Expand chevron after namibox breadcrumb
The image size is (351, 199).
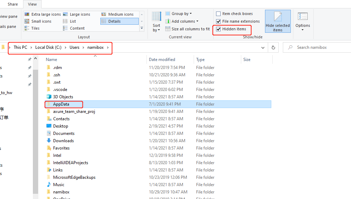[x=108, y=47]
